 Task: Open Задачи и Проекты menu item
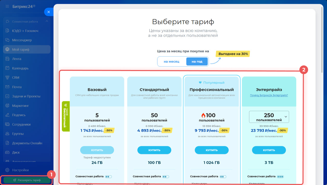27,96
